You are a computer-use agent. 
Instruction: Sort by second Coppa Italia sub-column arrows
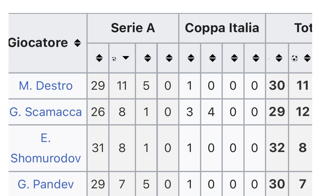pos(212,58)
